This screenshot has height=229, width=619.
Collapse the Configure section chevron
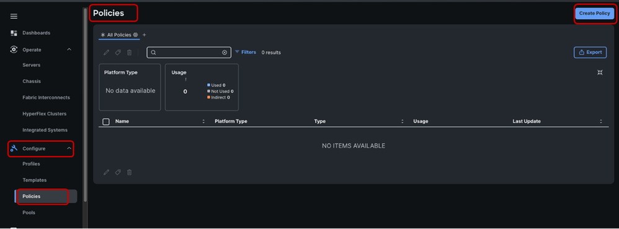pyautogui.click(x=69, y=149)
